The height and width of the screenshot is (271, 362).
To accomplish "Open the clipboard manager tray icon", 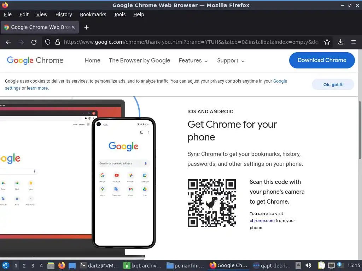I will (321, 265).
